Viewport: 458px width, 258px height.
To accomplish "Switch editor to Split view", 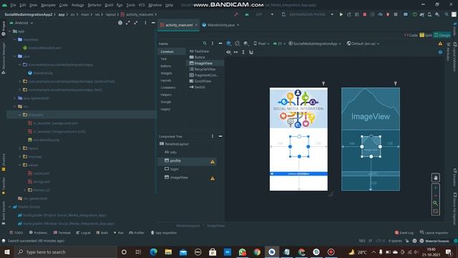I will click(x=426, y=35).
